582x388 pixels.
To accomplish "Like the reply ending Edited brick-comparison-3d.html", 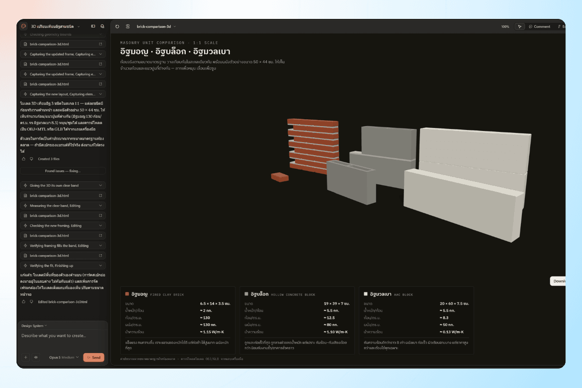I will (24, 302).
